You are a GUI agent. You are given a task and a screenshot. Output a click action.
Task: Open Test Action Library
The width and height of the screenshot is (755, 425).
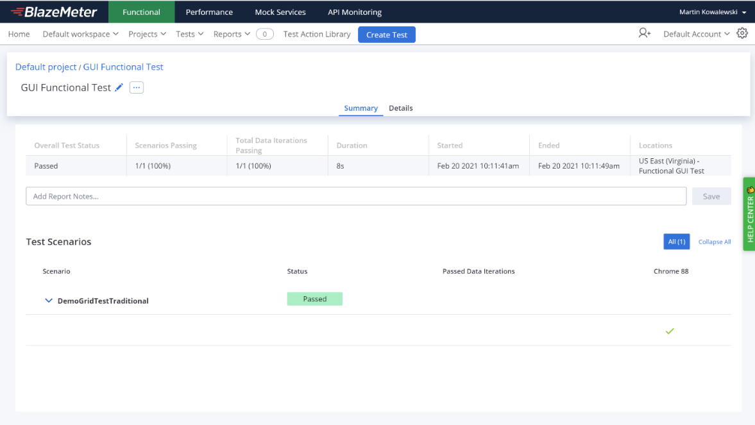coord(317,34)
